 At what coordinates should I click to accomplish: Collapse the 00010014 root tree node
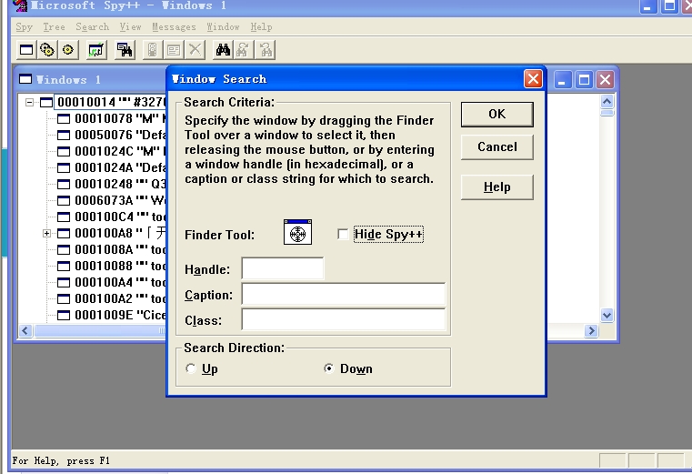coord(30,103)
